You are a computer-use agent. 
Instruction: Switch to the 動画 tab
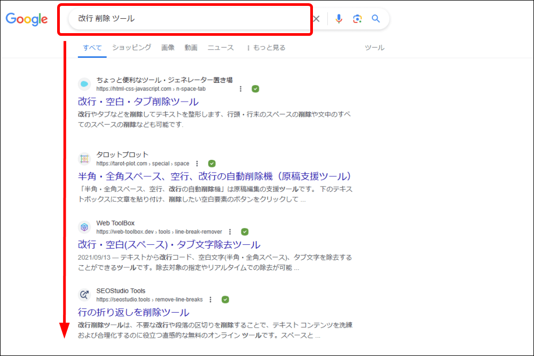(x=191, y=48)
